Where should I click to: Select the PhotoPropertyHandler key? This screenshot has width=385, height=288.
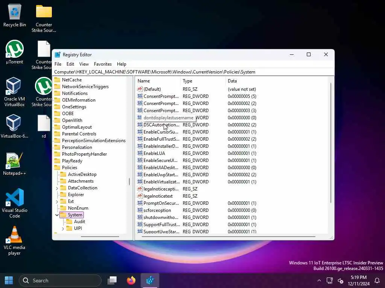84,154
